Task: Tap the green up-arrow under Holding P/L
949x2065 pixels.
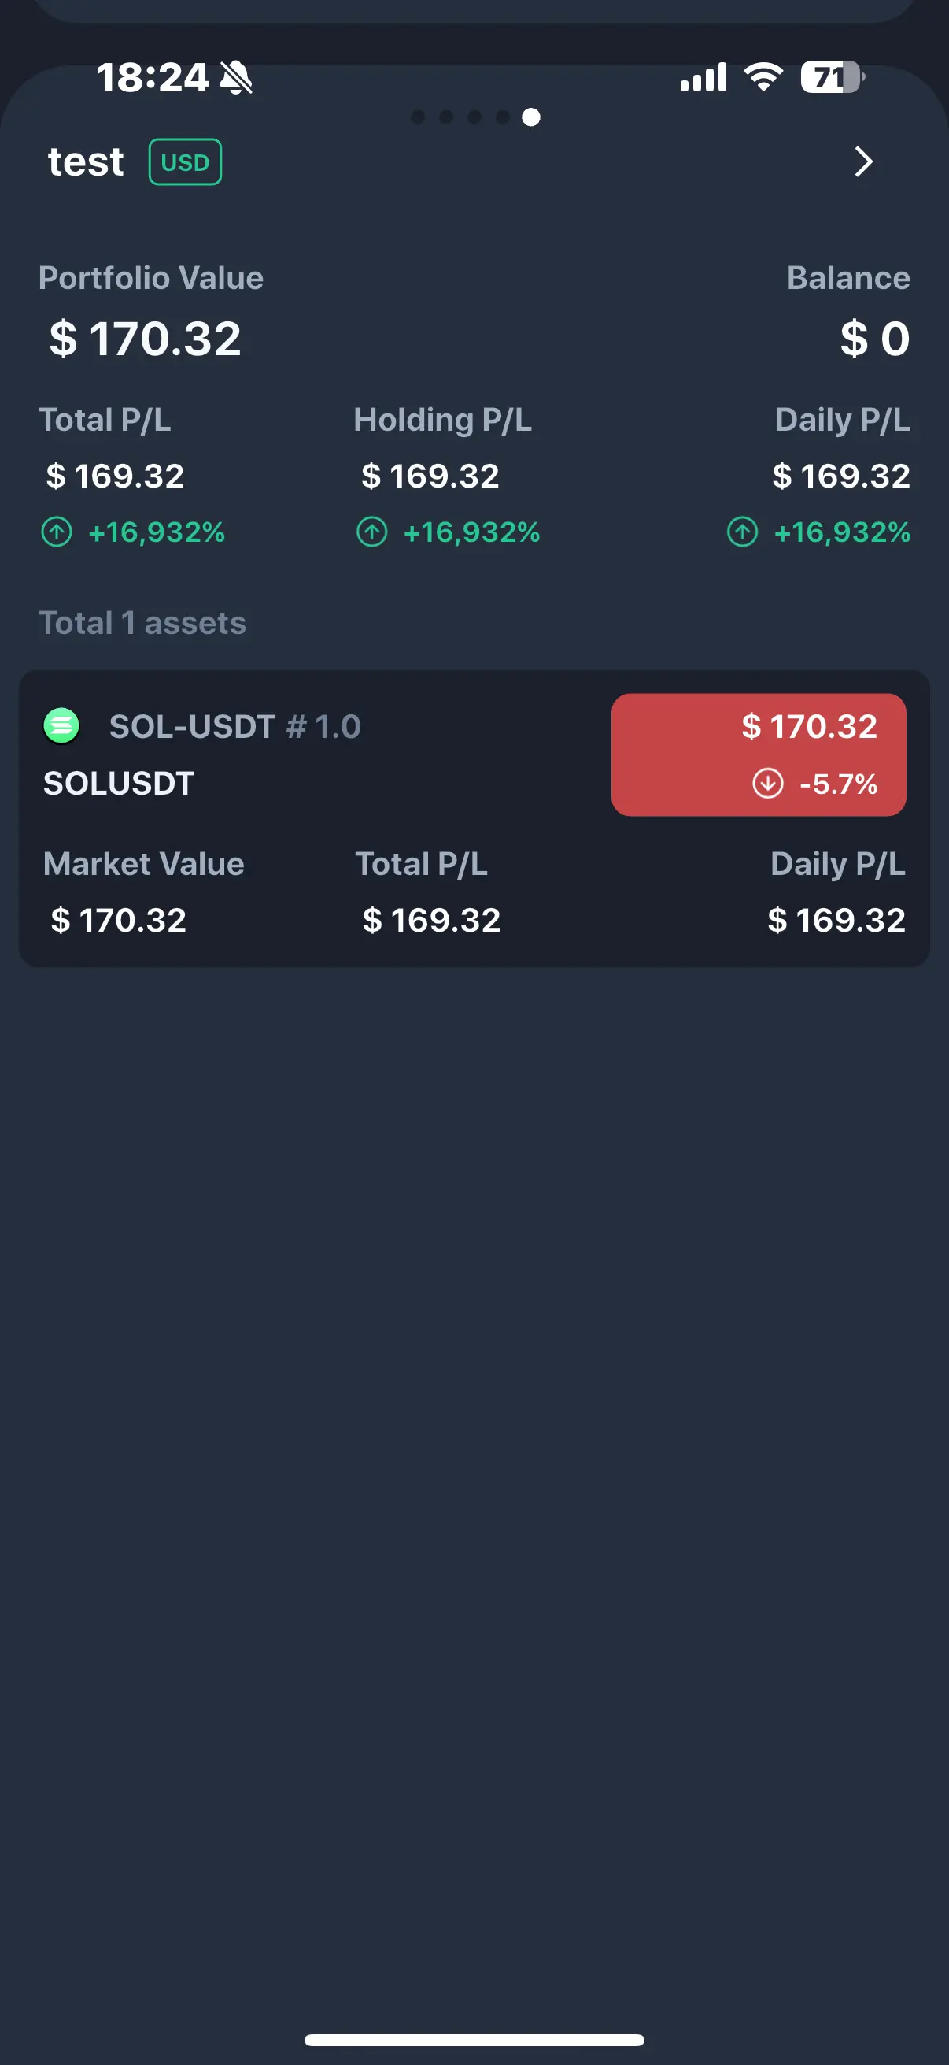Action: click(371, 532)
